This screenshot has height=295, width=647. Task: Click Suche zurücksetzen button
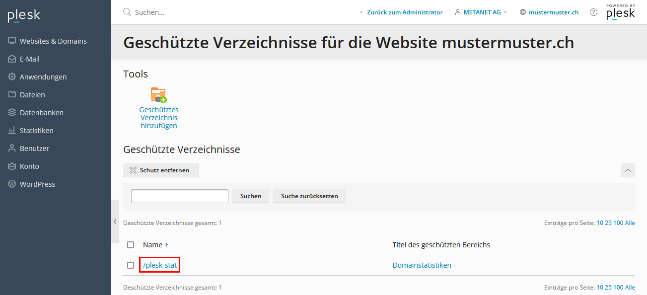[309, 196]
